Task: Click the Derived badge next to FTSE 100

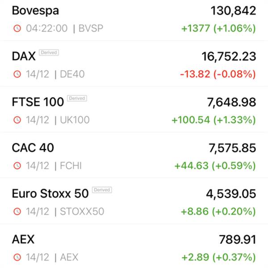Action: tap(77, 98)
